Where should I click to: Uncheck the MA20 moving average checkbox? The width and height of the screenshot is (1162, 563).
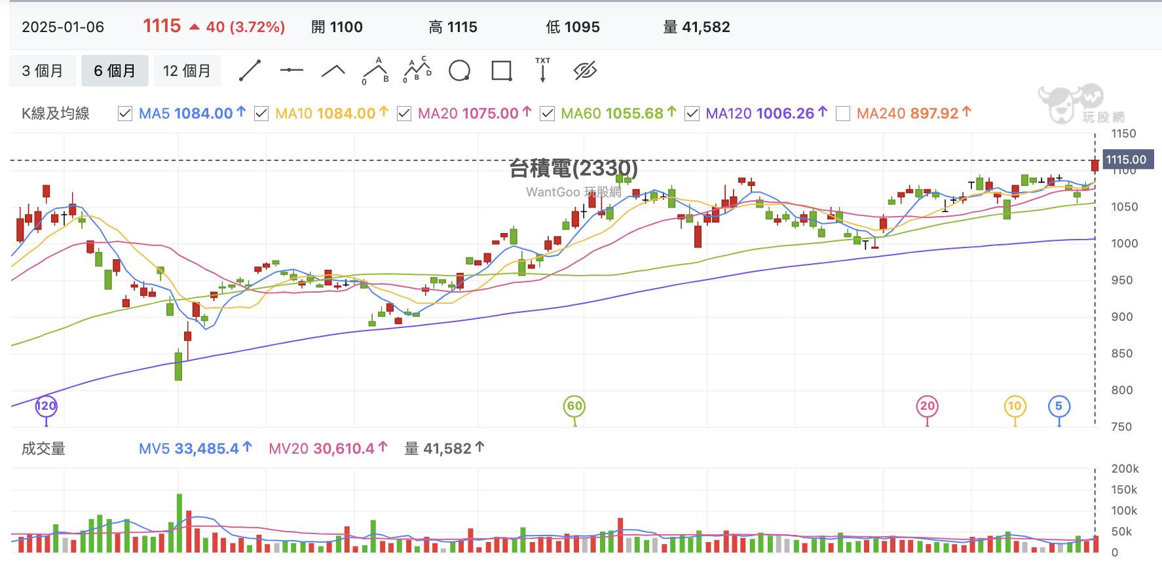click(404, 114)
